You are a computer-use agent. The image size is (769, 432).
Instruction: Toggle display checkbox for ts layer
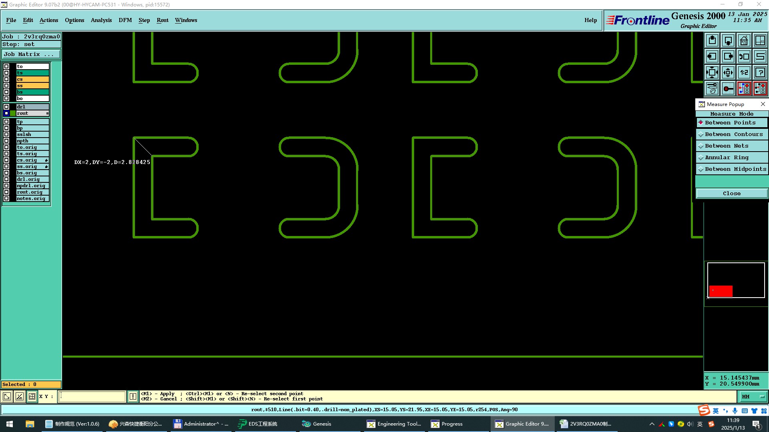[6, 73]
